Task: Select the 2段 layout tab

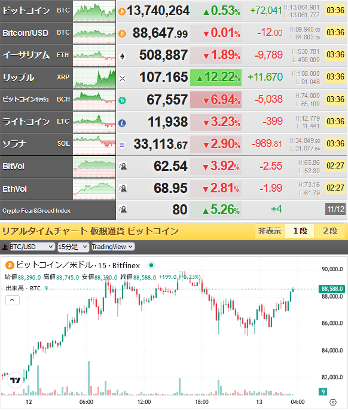Action: pos(330,231)
